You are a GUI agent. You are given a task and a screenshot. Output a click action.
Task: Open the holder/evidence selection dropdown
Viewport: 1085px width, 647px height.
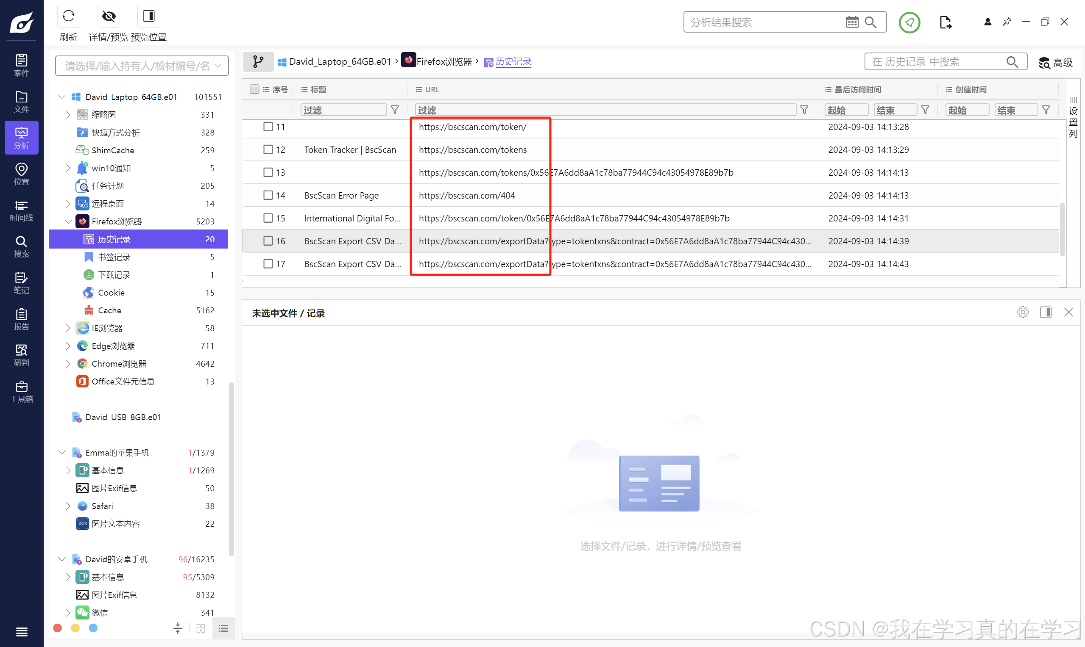(142, 66)
